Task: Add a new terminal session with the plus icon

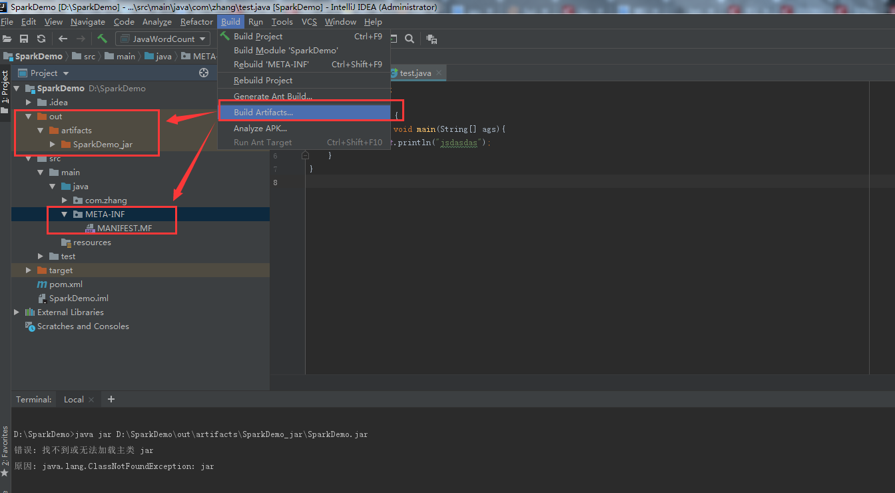Action: click(111, 399)
